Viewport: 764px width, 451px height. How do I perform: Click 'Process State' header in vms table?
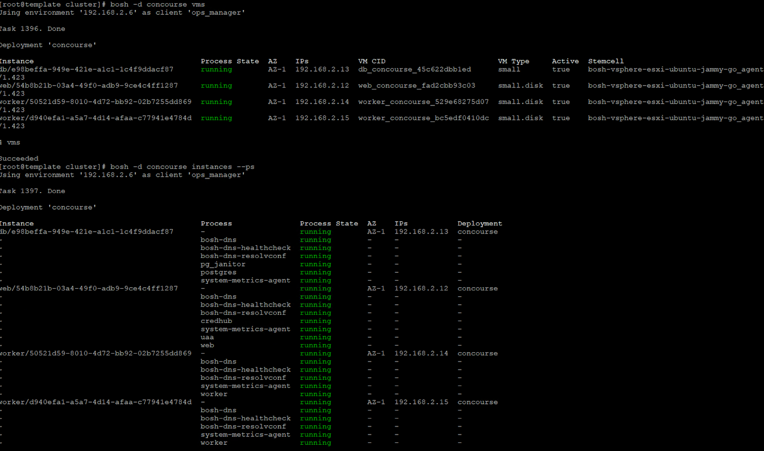coord(230,61)
